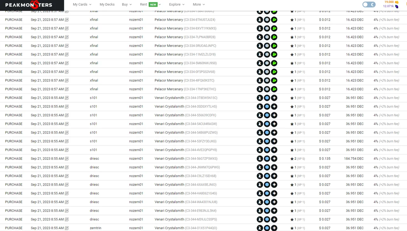Open transaction link icon for C3-334-3RUOA0JNPC row
Screen dimensions: 407x231
click(67, 46)
